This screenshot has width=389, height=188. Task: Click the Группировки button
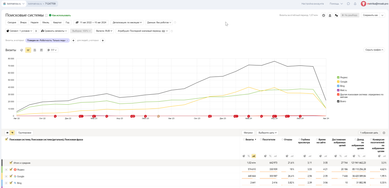(x=25, y=133)
